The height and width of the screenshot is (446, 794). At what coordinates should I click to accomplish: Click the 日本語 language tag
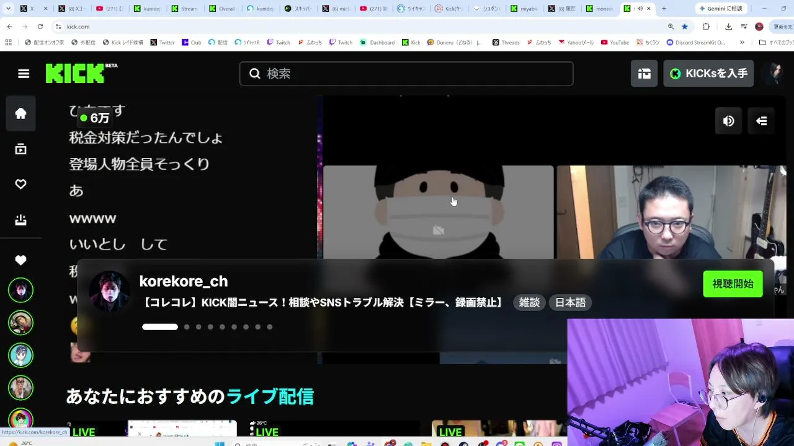point(570,303)
